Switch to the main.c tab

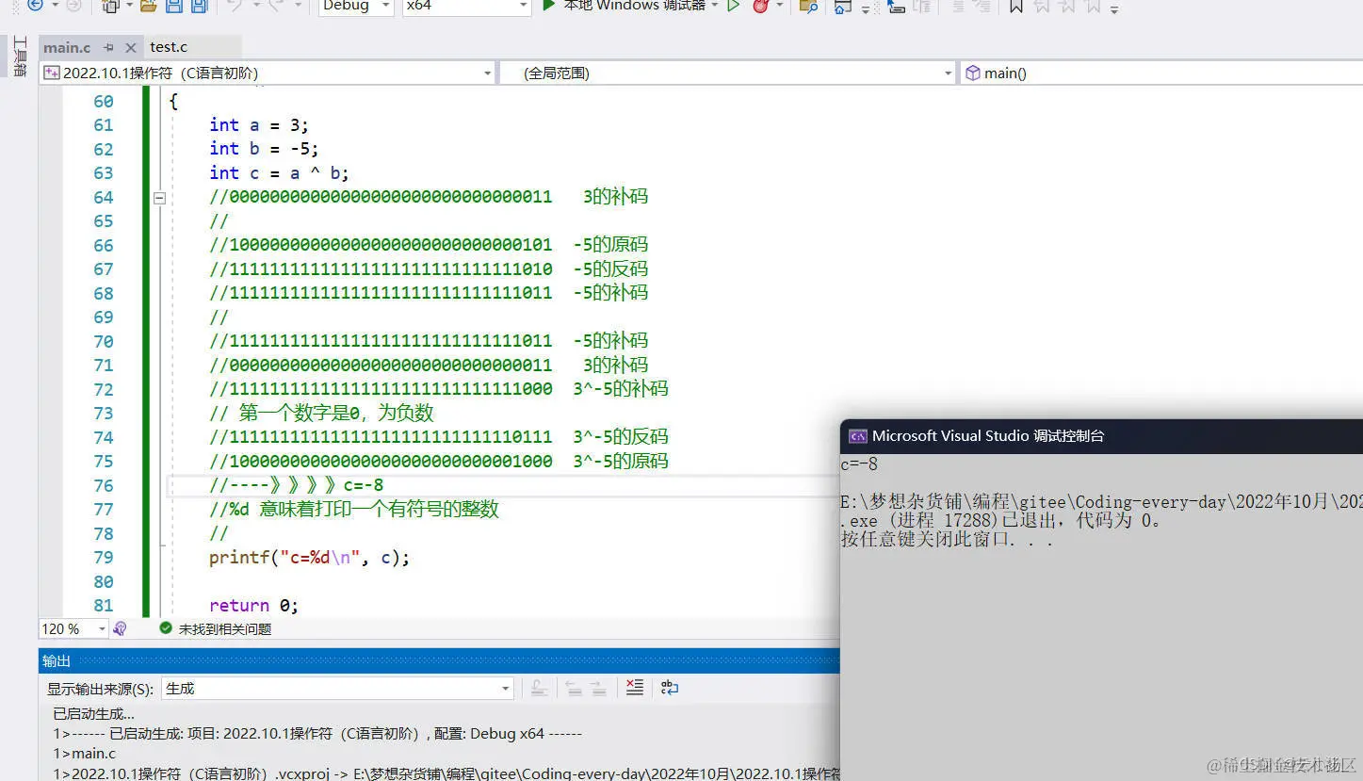(67, 47)
